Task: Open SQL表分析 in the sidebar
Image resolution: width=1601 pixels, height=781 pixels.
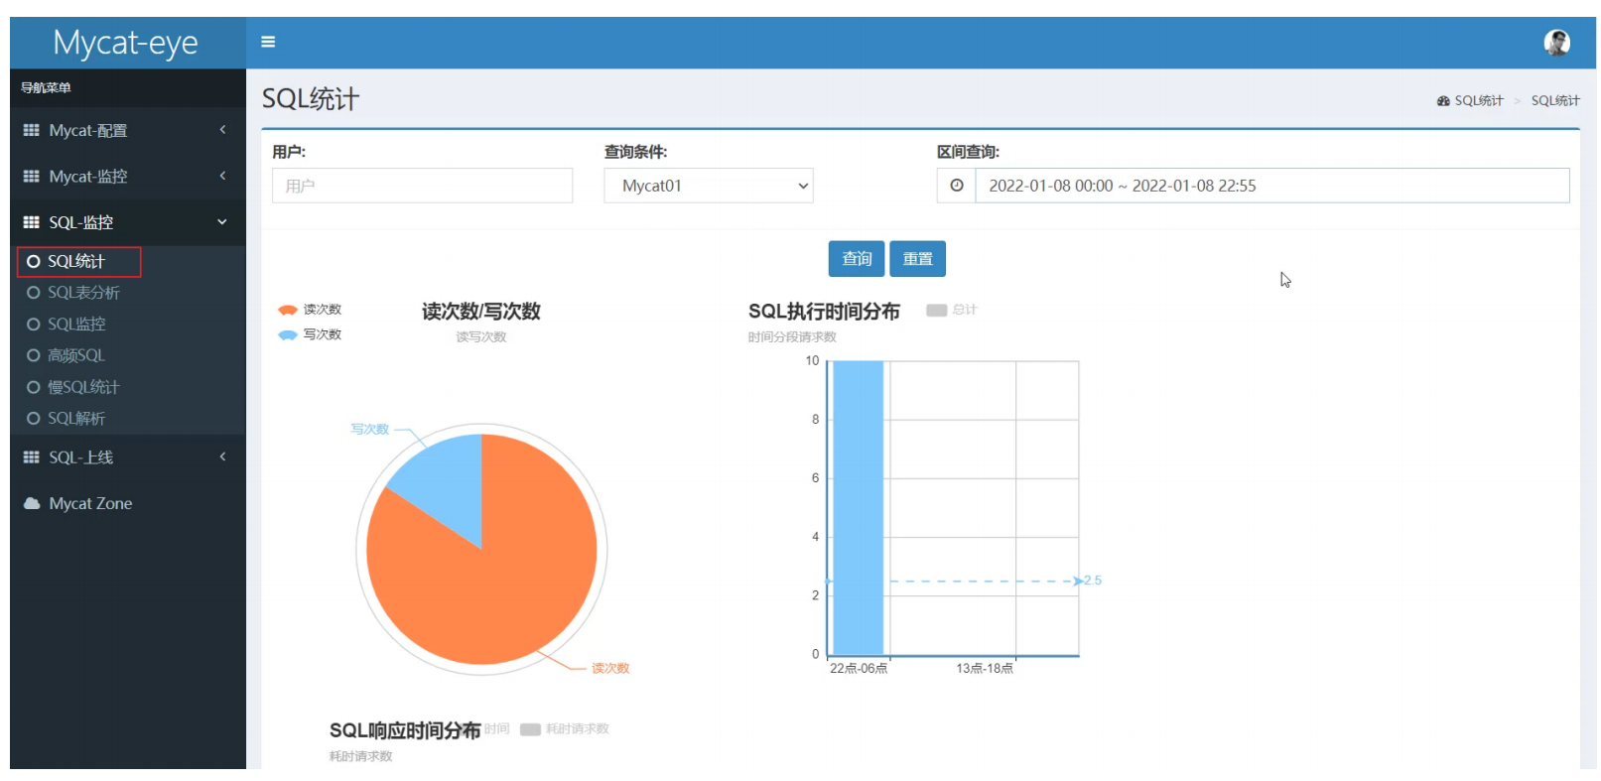Action: (83, 293)
